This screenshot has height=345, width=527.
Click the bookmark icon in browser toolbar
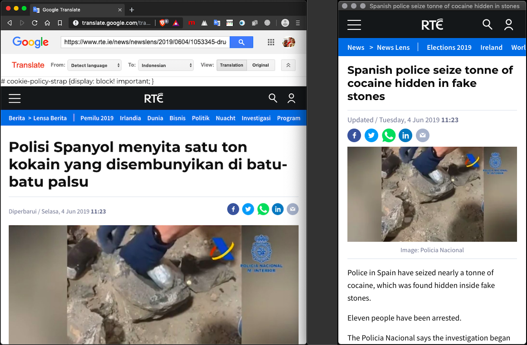tap(60, 23)
